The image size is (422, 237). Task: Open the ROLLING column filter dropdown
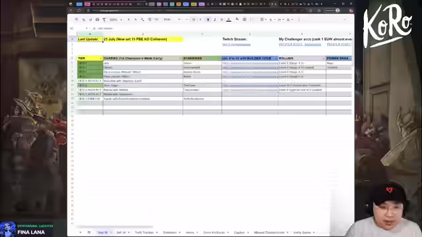pos(324,59)
